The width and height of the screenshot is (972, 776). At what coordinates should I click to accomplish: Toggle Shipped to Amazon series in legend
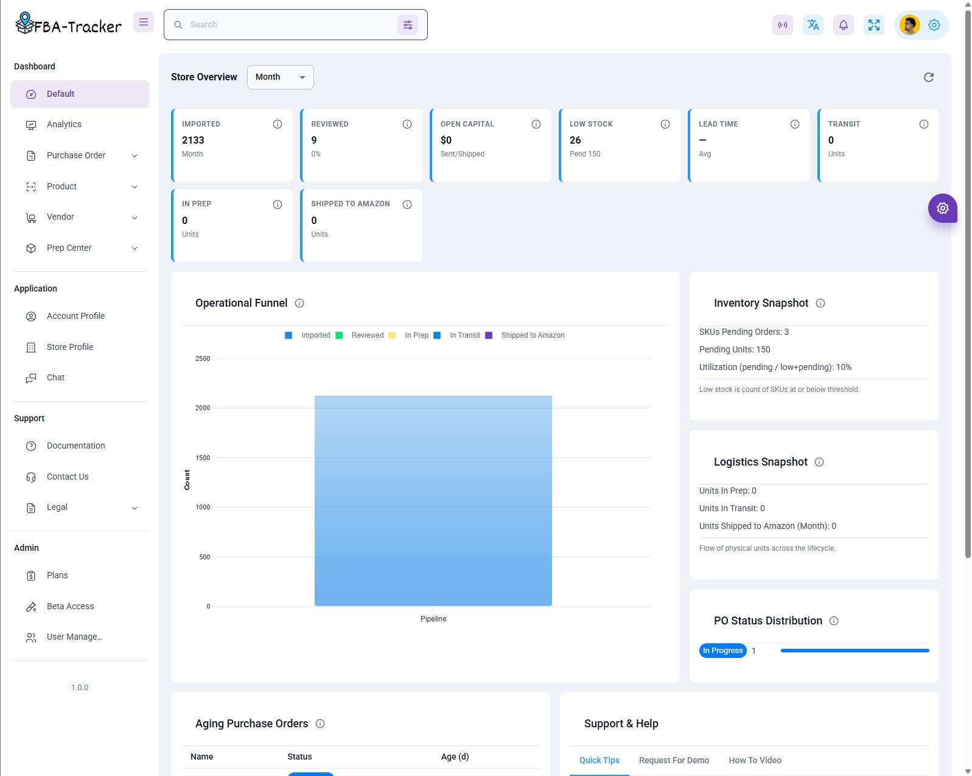[525, 335]
